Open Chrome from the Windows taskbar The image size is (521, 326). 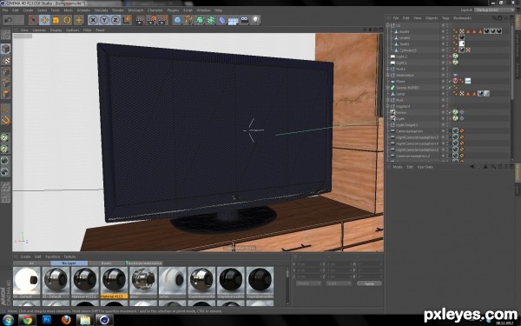(x=28, y=320)
